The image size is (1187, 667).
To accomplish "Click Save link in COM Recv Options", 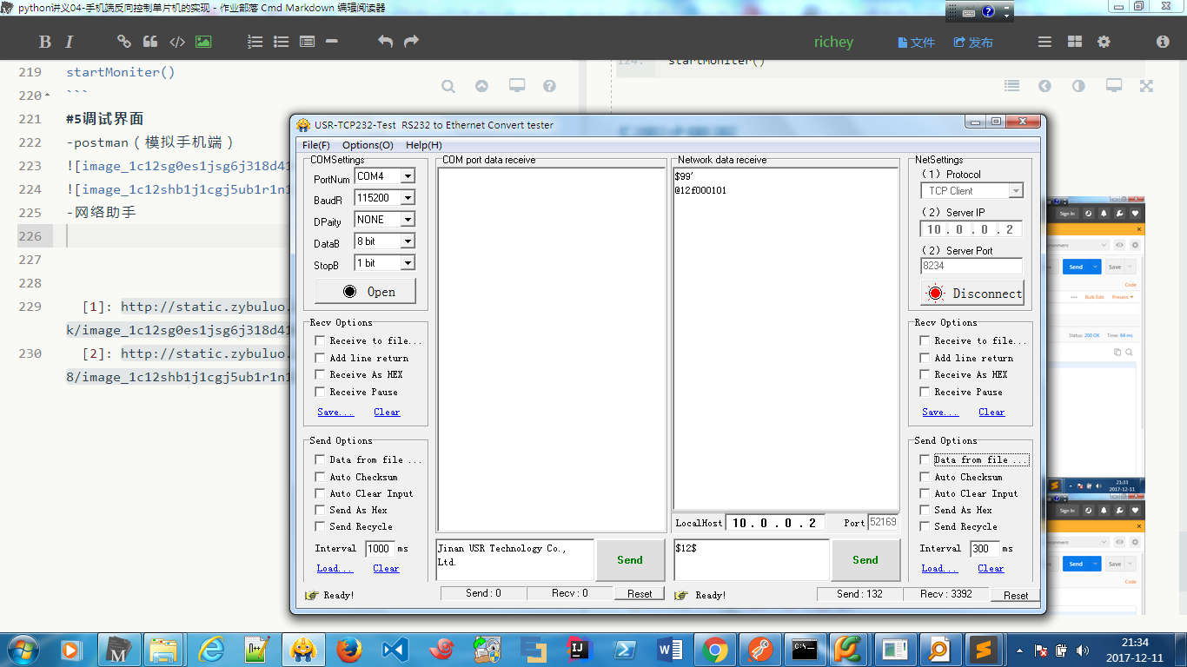I will (x=335, y=412).
